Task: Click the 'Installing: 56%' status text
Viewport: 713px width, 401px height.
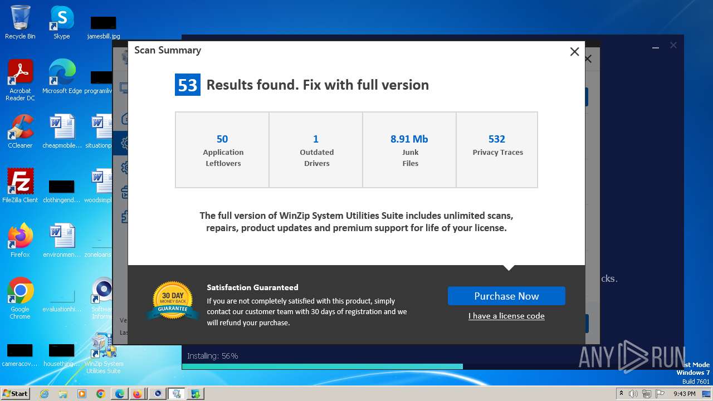Action: (x=212, y=356)
